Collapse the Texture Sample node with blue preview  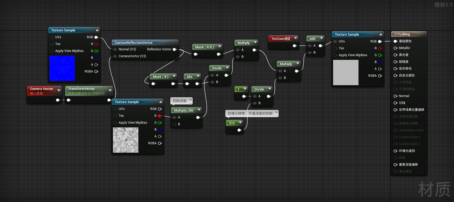[97, 30]
